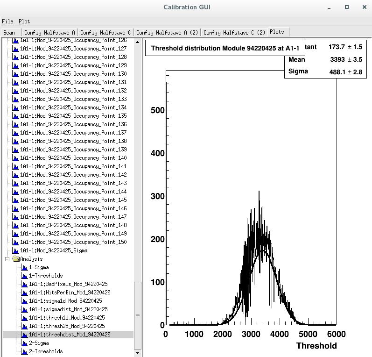Image resolution: width=372 pixels, height=357 pixels.
Task: Click the Analysis folder icon
Action: coord(16,259)
